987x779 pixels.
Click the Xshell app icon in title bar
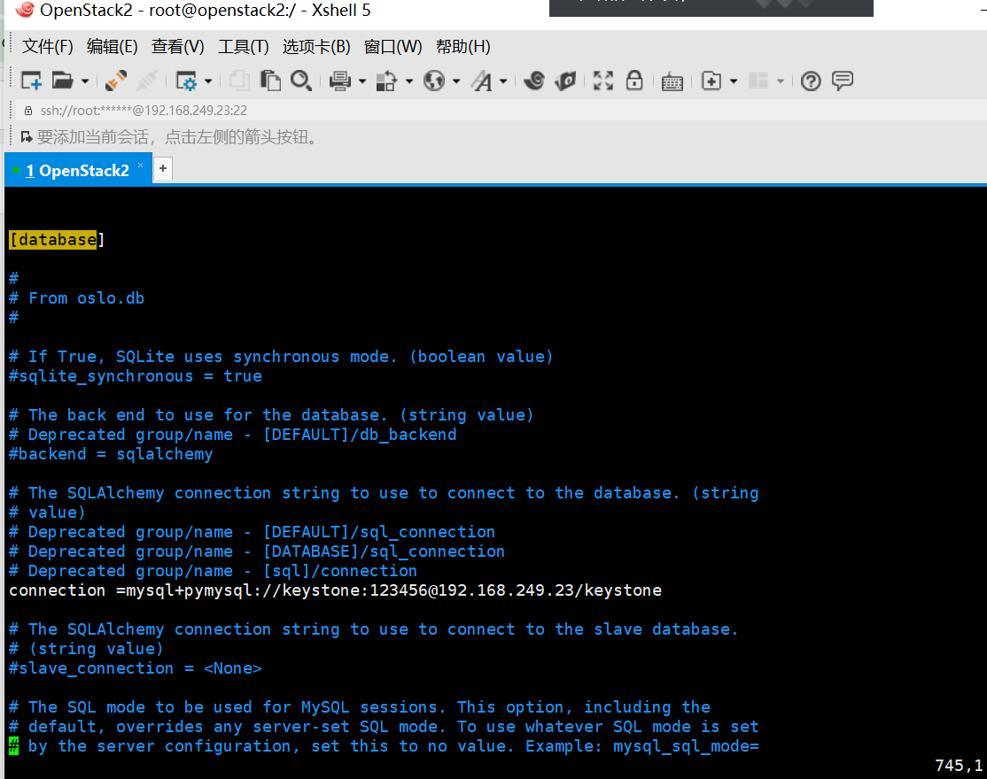tap(24, 10)
